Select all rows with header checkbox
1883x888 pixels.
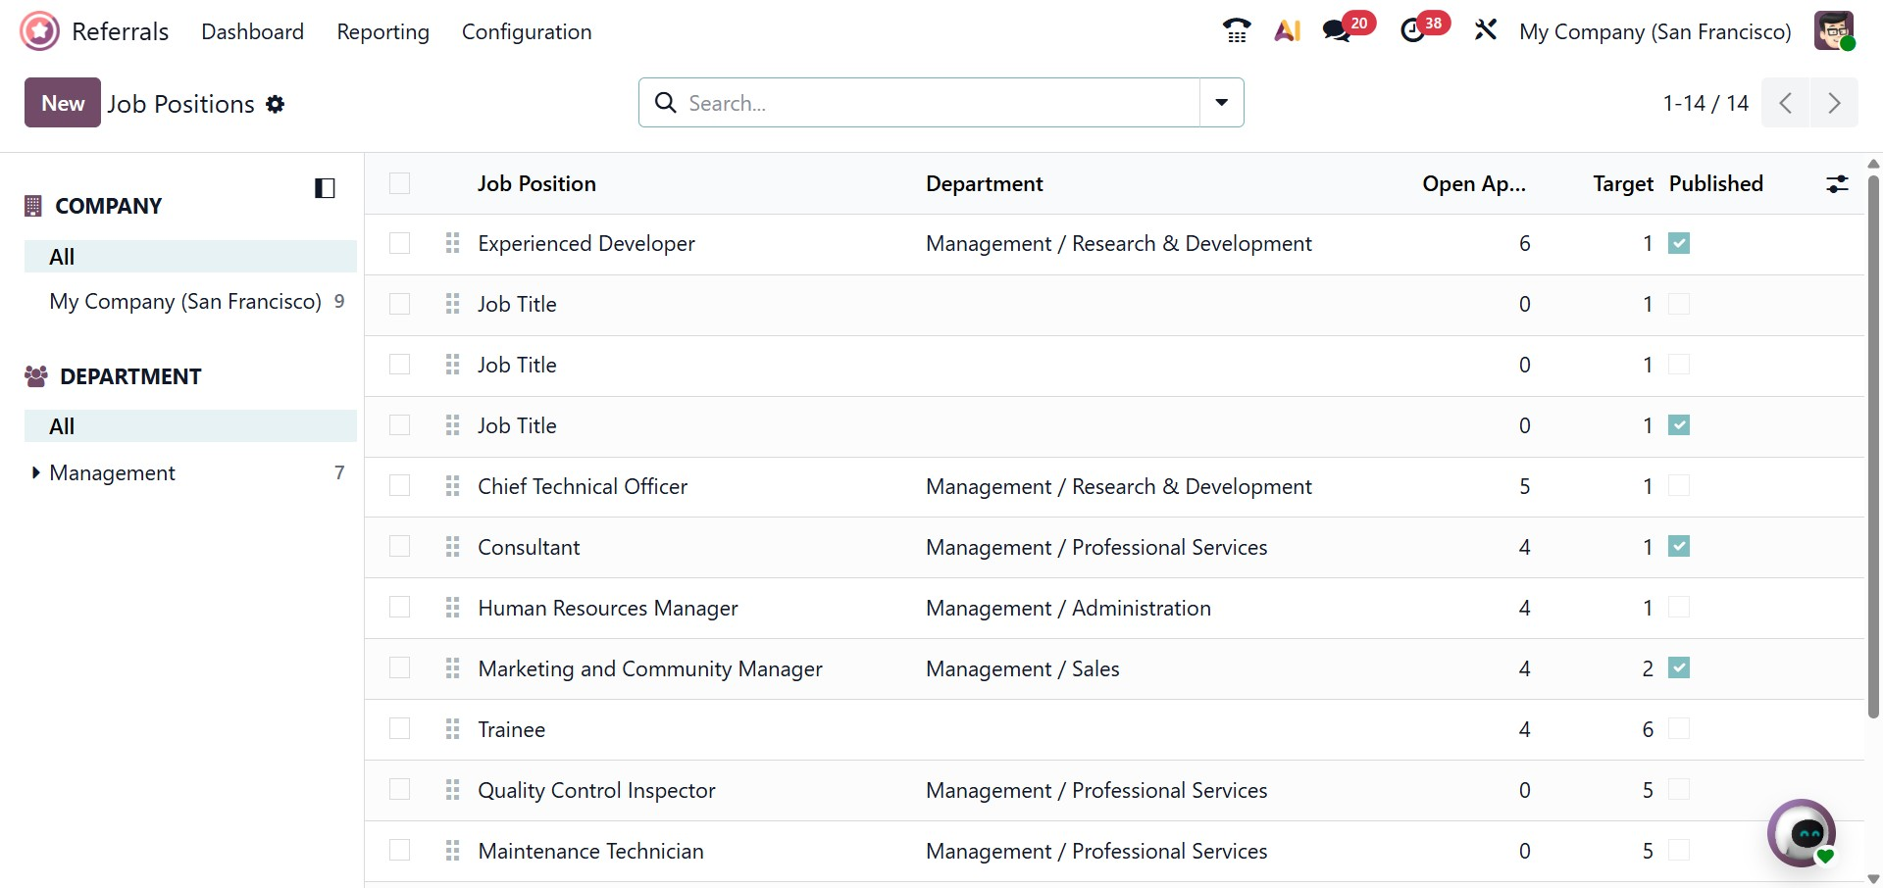coord(399,184)
